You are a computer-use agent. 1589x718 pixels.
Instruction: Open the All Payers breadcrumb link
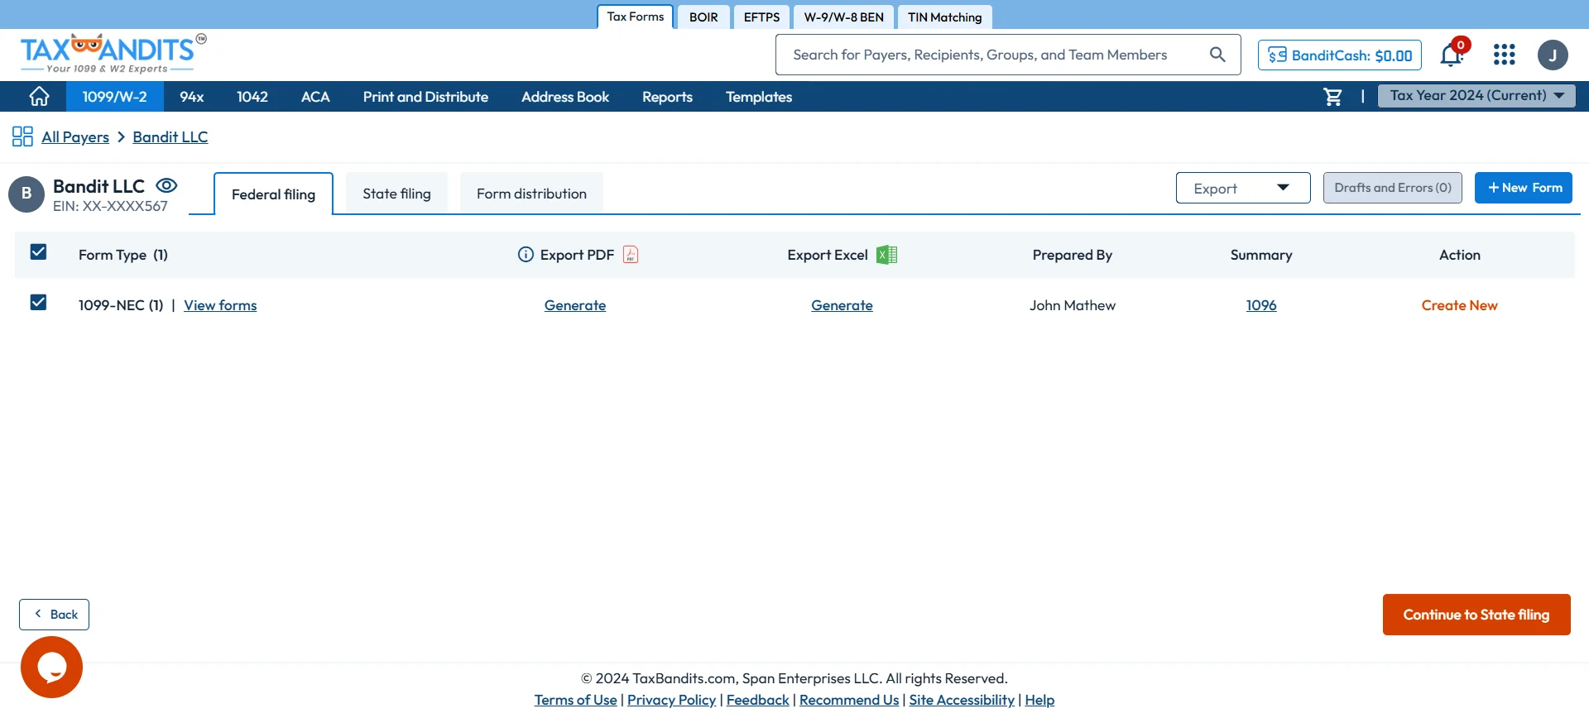point(75,137)
